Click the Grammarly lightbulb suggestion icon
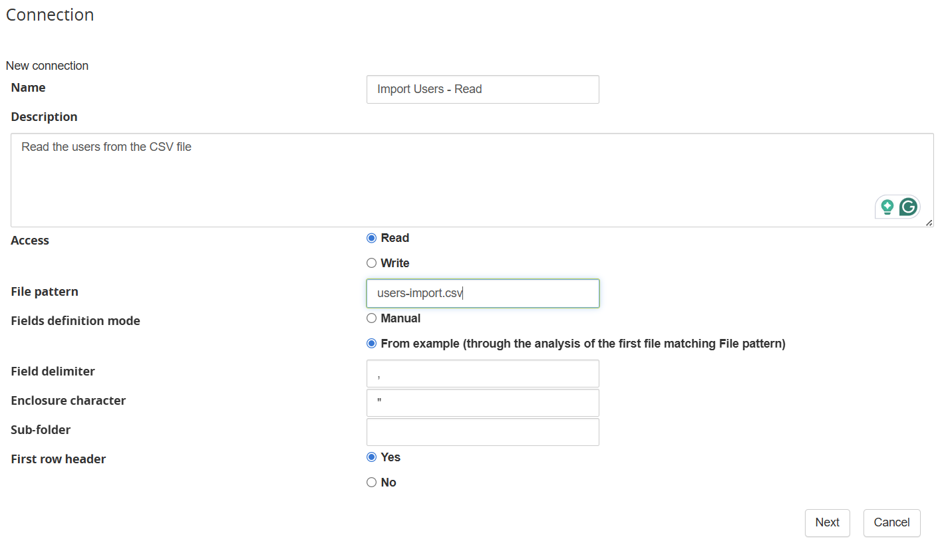 click(887, 207)
